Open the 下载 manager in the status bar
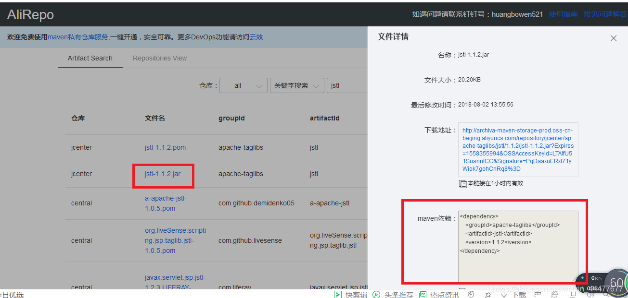This screenshot has width=628, height=298. (514, 295)
